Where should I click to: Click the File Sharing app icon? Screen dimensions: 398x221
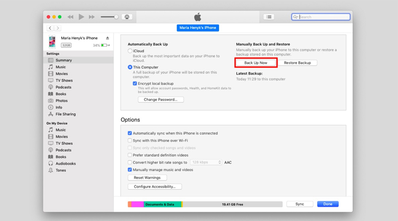pyautogui.click(x=51, y=114)
